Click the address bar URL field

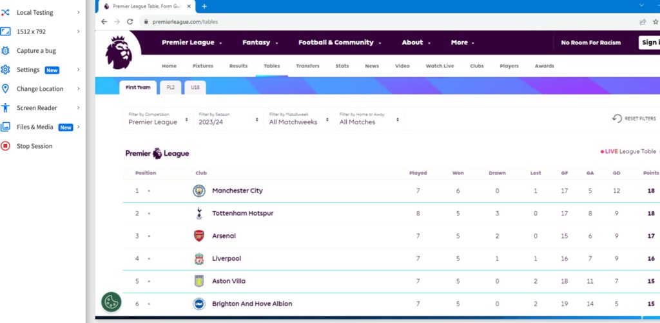click(387, 22)
